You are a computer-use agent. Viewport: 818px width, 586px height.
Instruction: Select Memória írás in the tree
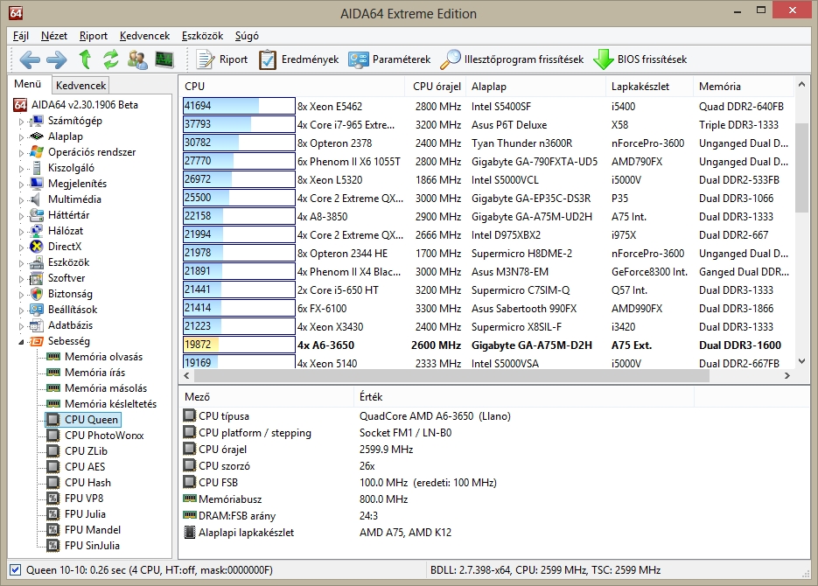[94, 373]
